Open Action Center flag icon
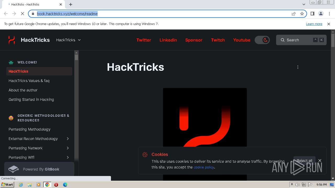Screen dimensions: 335x188 pos(310,185)
